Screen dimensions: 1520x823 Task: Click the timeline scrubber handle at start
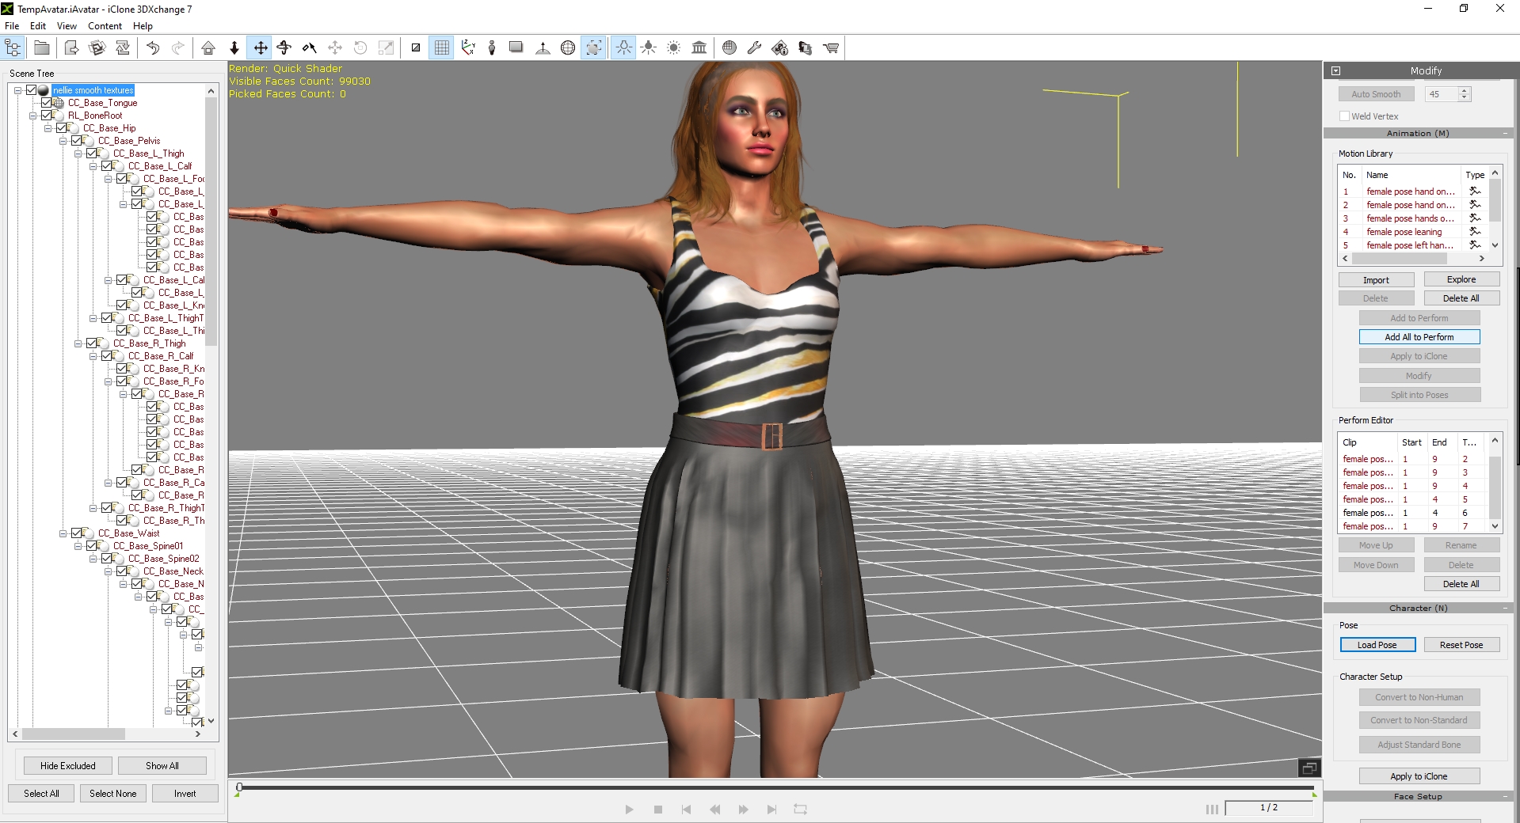(239, 787)
